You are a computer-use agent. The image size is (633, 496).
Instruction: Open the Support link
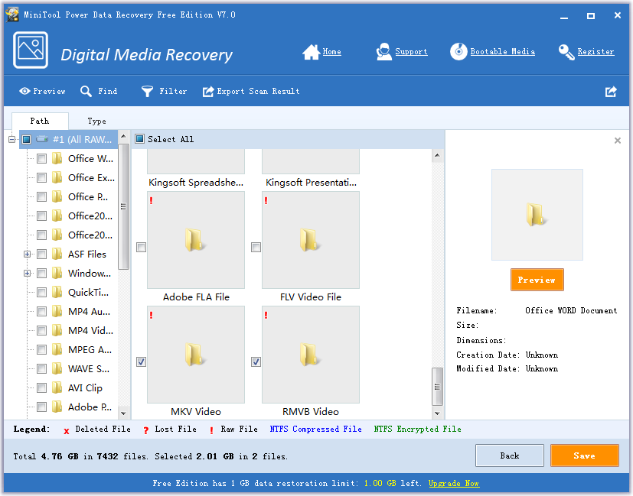pyautogui.click(x=411, y=51)
